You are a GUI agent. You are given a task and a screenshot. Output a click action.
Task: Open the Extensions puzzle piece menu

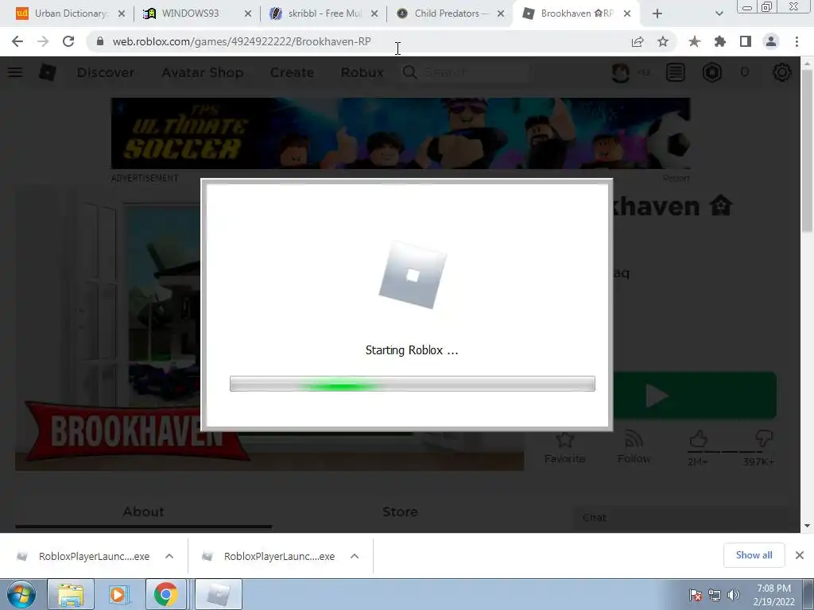coord(720,41)
